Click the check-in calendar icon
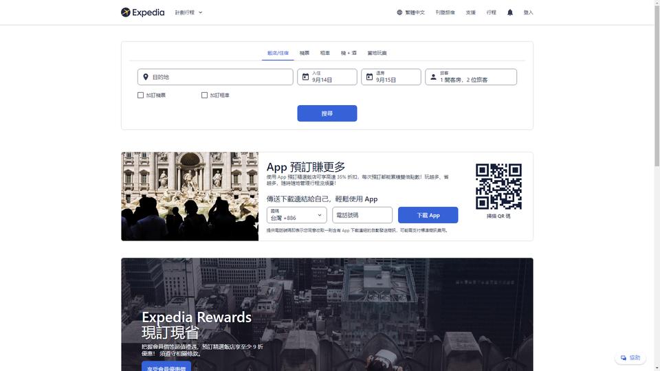The image size is (660, 371). point(305,77)
